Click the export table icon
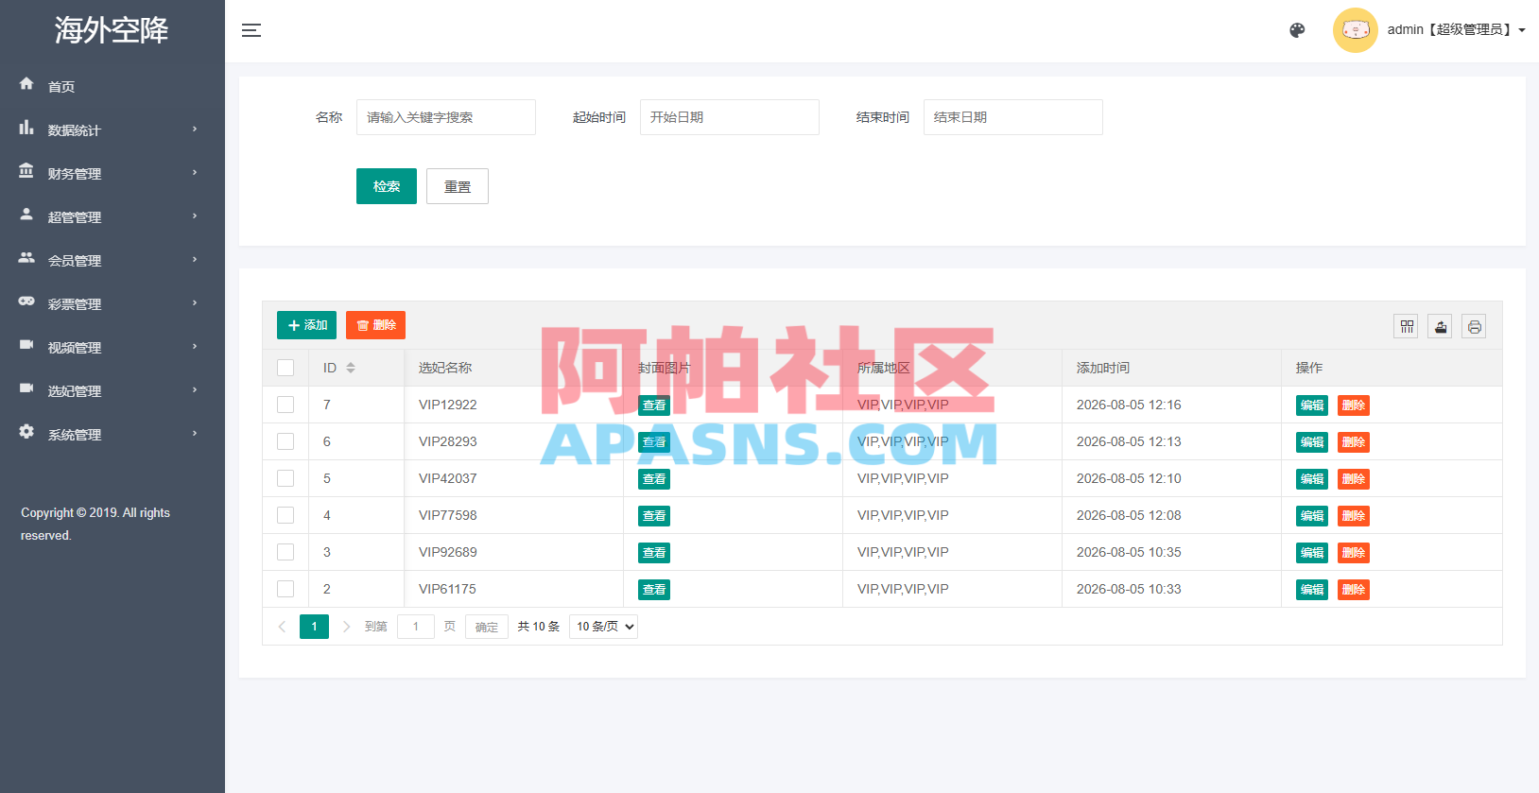The image size is (1539, 793). point(1440,327)
